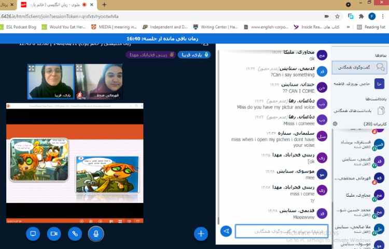Open the Chrome extensions puzzle icon

point(361,17)
